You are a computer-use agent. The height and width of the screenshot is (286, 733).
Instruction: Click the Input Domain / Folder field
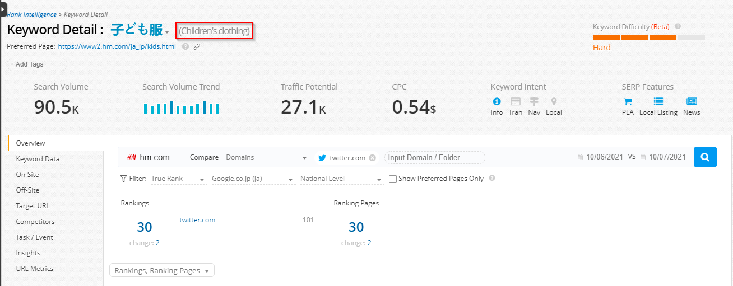434,158
